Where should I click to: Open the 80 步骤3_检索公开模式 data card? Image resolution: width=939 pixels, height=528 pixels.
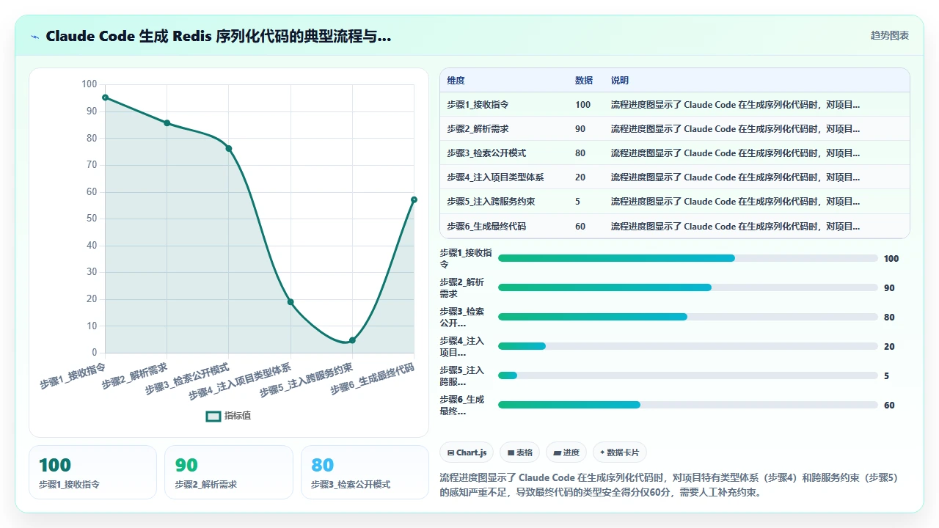point(365,472)
